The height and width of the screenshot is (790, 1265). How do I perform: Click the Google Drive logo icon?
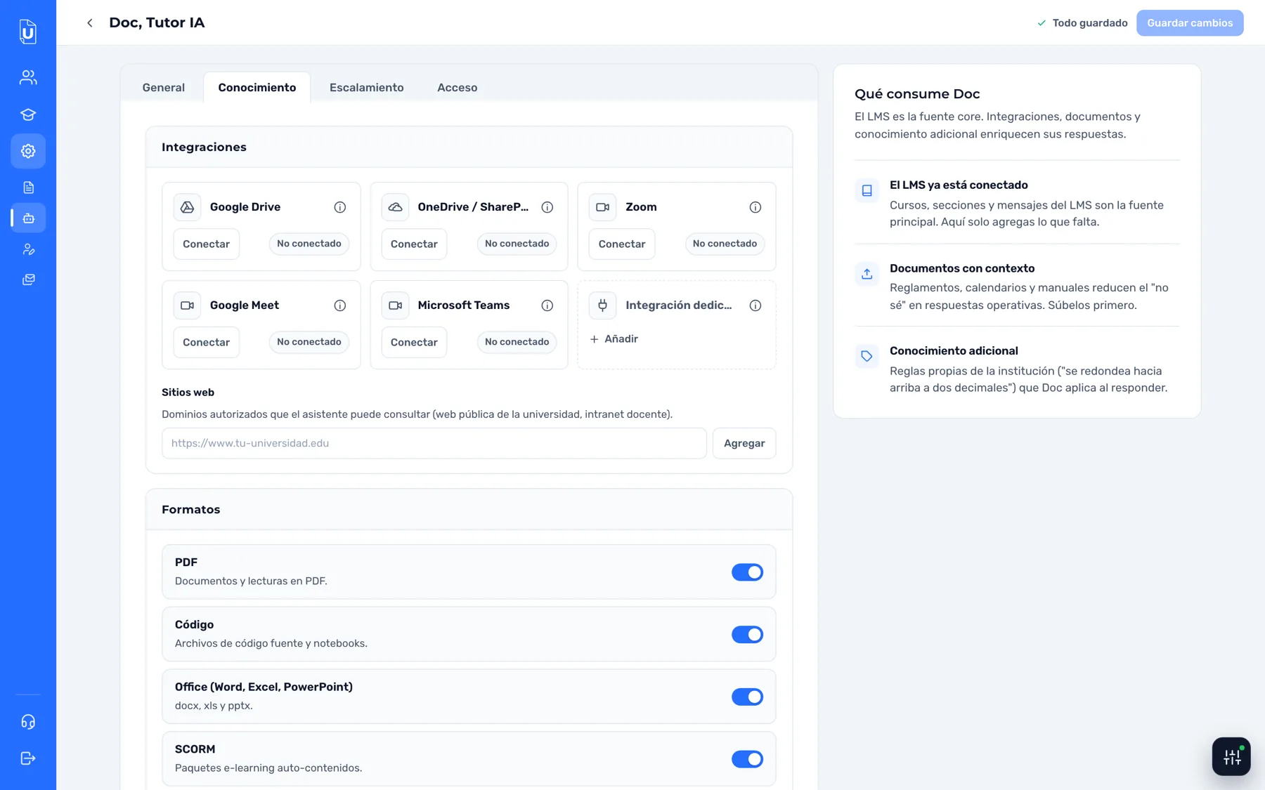[x=187, y=207]
